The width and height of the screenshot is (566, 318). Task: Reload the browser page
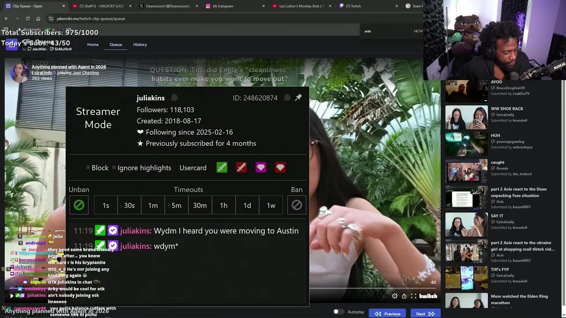pos(27,19)
